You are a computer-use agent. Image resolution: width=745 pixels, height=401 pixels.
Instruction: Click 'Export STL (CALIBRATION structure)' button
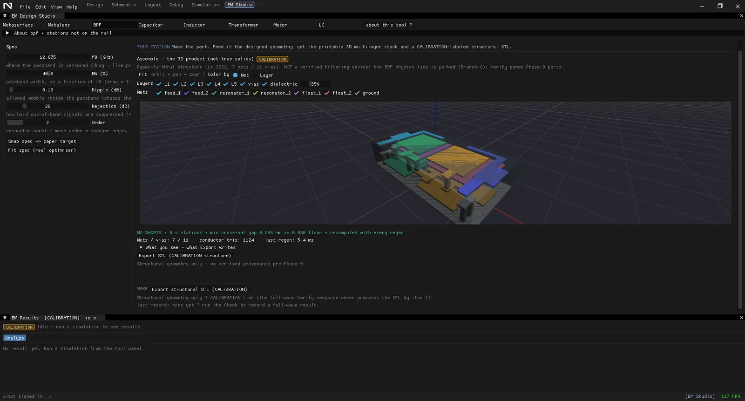(185, 256)
